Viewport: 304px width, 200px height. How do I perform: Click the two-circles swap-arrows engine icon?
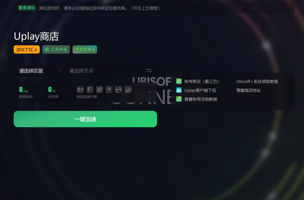pos(100,90)
